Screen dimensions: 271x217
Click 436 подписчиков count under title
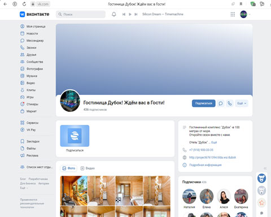pos(95,110)
